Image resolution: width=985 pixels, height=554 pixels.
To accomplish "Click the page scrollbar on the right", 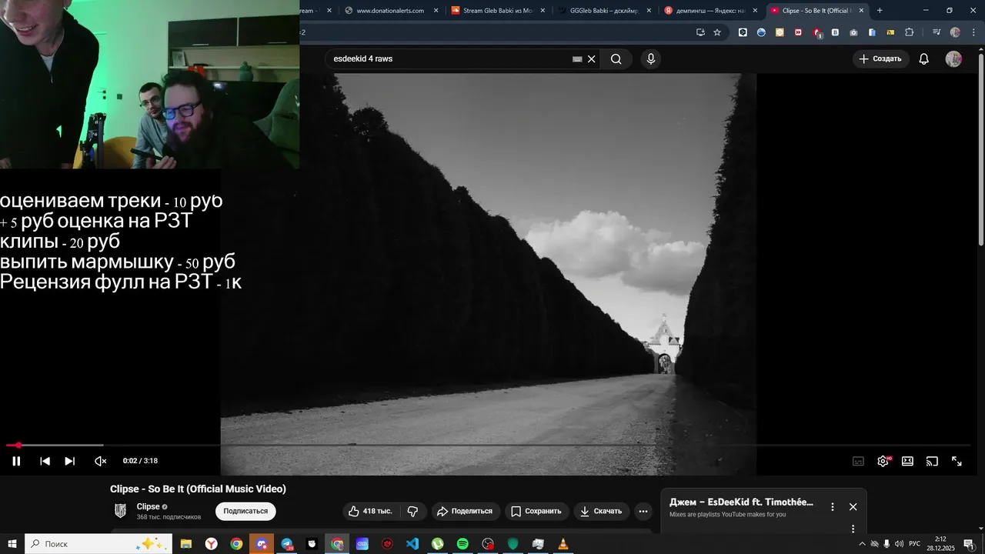I will pos(980,150).
